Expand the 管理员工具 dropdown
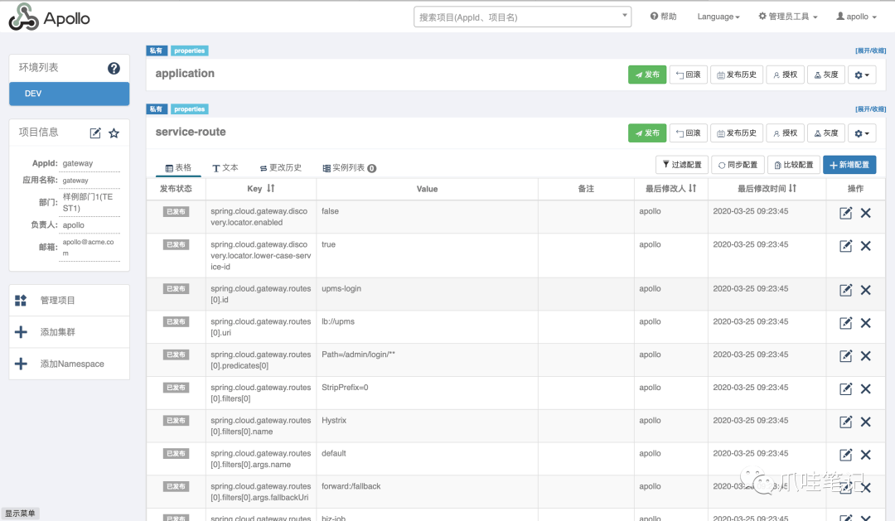The width and height of the screenshot is (895, 521). (x=788, y=17)
